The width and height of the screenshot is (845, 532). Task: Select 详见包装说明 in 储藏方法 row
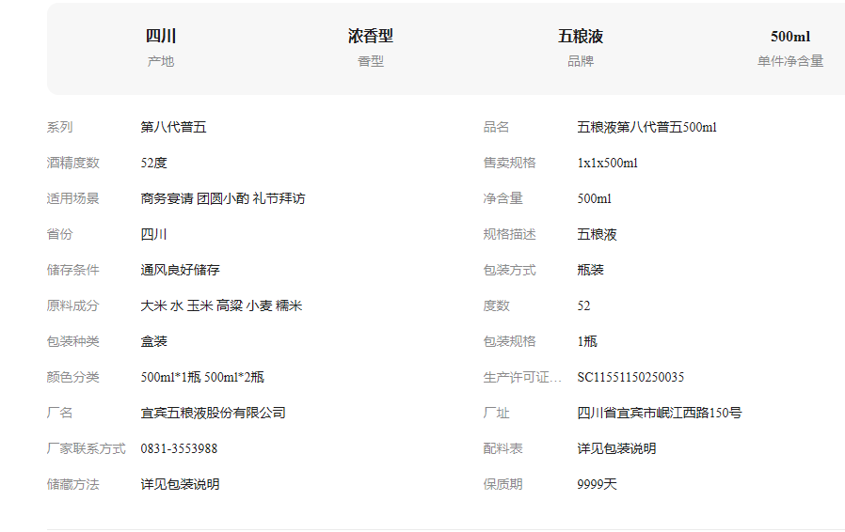coord(180,484)
